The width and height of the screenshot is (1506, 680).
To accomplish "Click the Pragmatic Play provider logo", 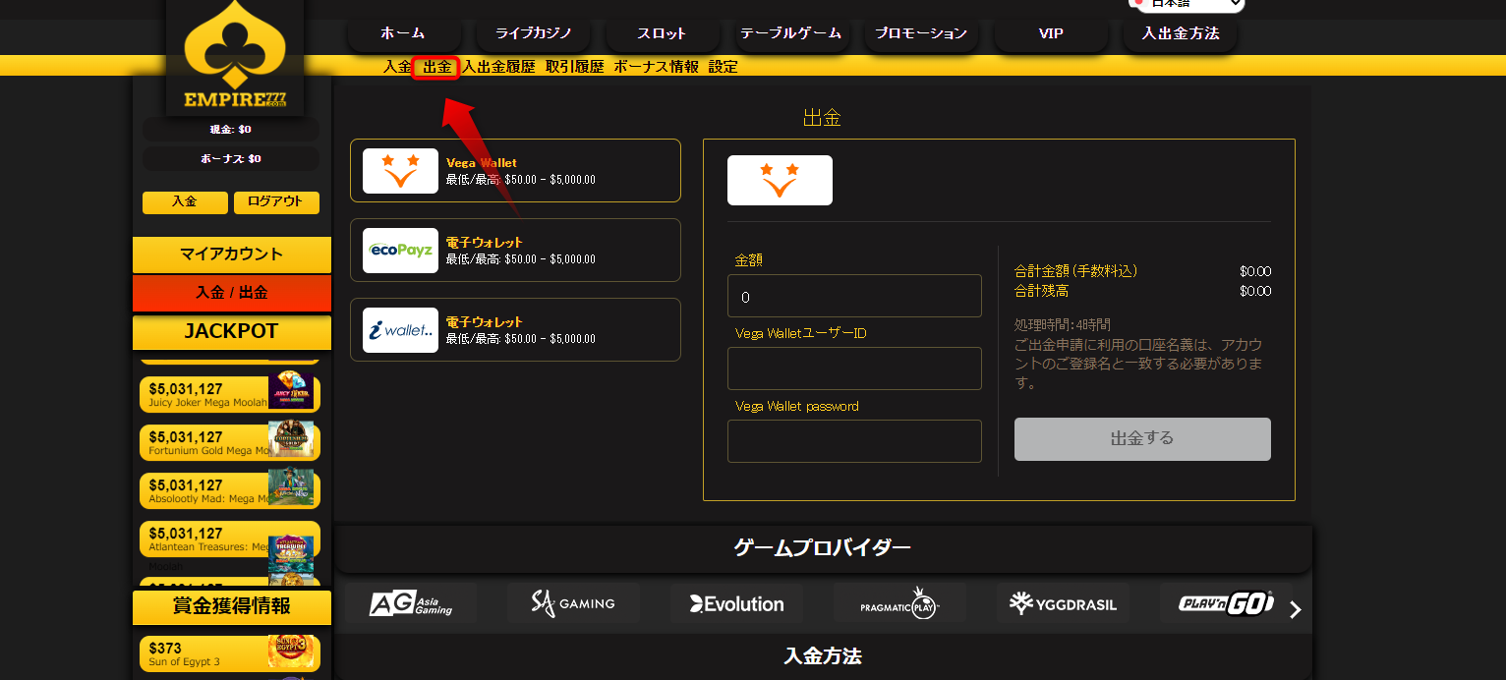I will tap(899, 603).
